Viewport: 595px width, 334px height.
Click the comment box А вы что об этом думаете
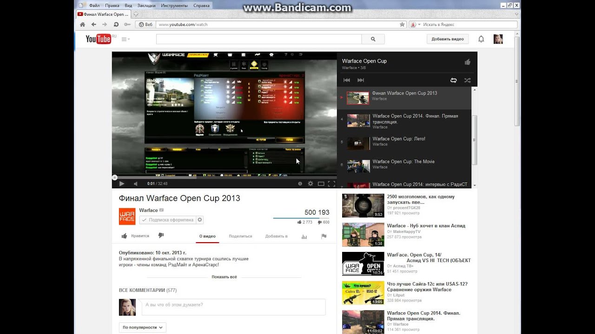click(x=234, y=307)
